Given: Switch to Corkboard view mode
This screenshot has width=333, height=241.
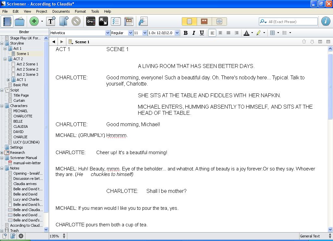Looking at the screenshot, I should [x=204, y=21].
